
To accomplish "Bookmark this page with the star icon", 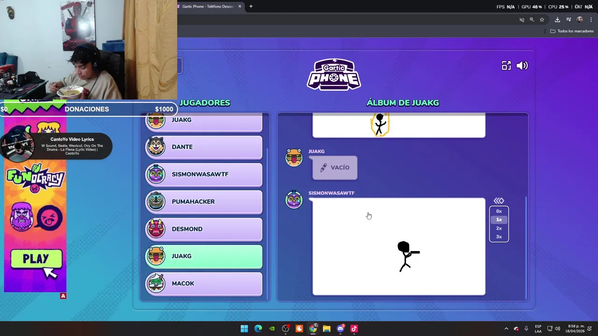I will point(542,20).
